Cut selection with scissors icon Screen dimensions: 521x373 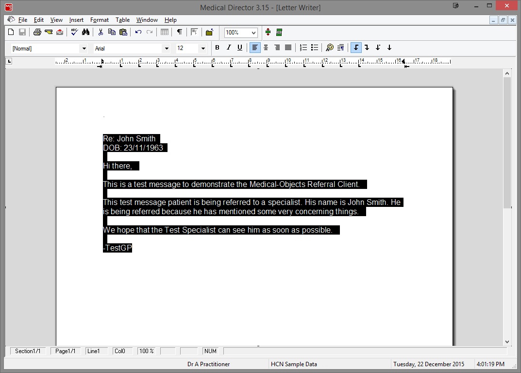101,32
